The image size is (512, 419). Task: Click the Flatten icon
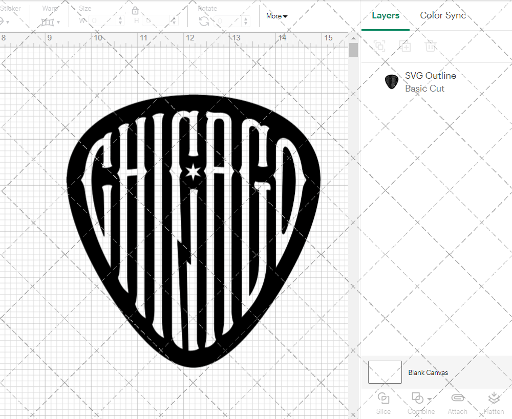(x=494, y=398)
